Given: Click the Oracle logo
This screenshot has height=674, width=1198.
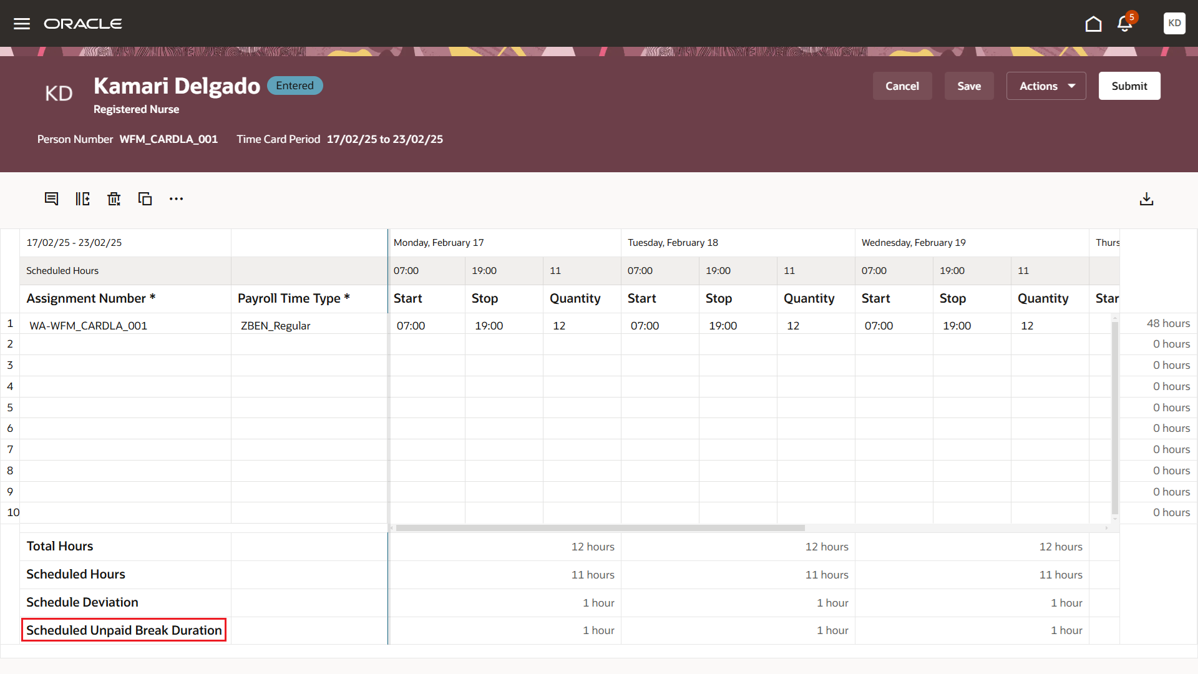Looking at the screenshot, I should click(83, 23).
